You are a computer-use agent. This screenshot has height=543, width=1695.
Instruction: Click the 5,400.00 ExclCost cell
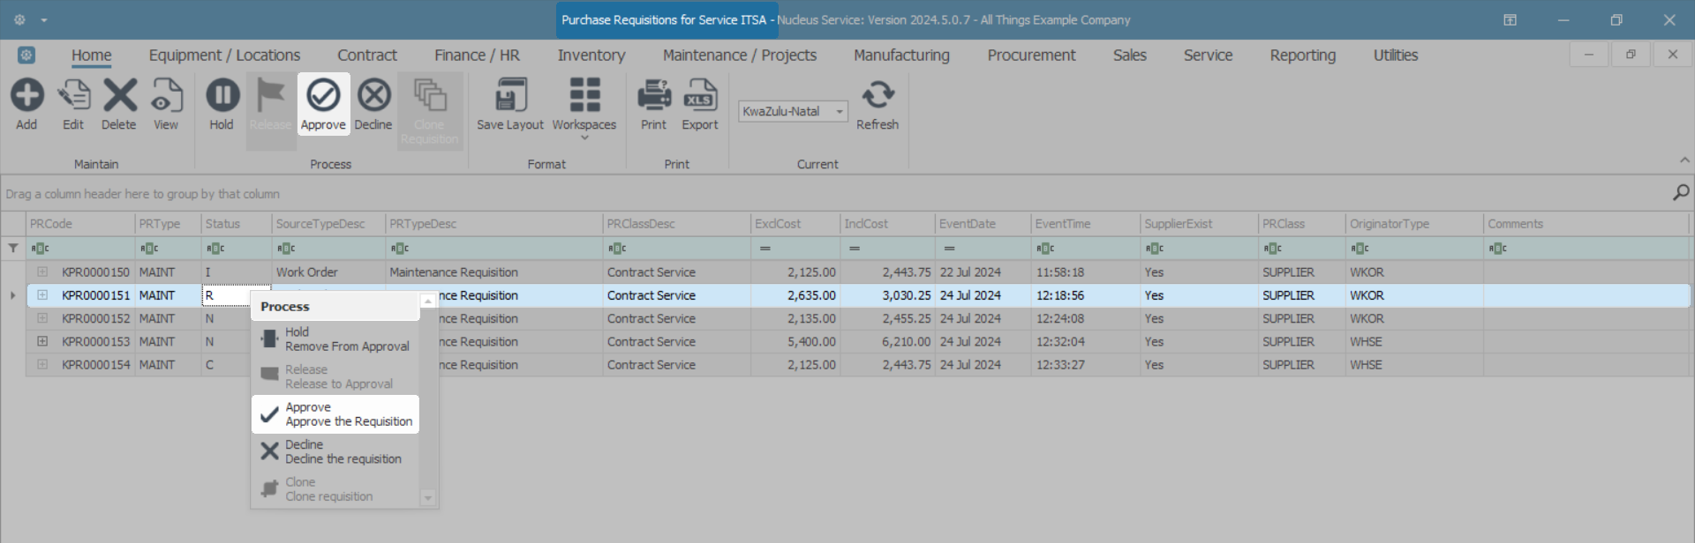(795, 341)
